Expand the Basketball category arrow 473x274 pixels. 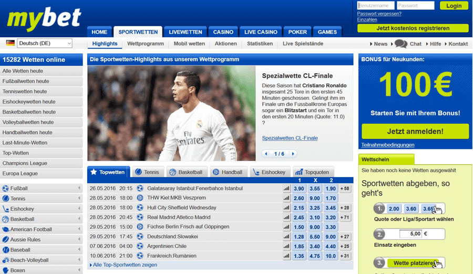[x=79, y=218]
